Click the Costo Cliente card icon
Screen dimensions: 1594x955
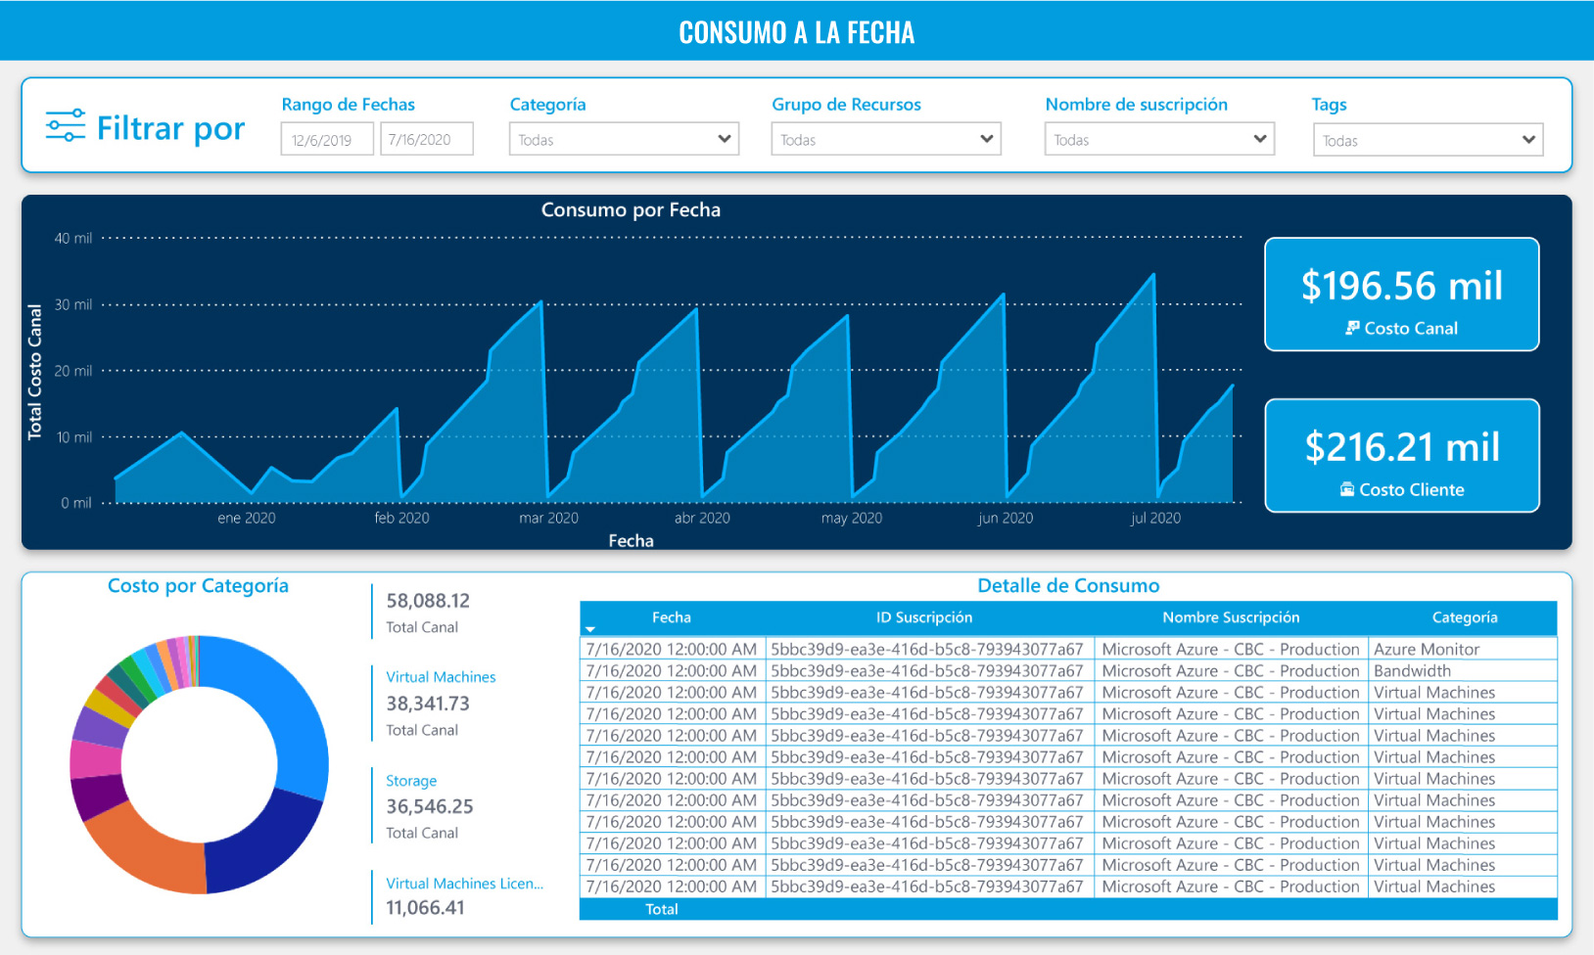1347,490
